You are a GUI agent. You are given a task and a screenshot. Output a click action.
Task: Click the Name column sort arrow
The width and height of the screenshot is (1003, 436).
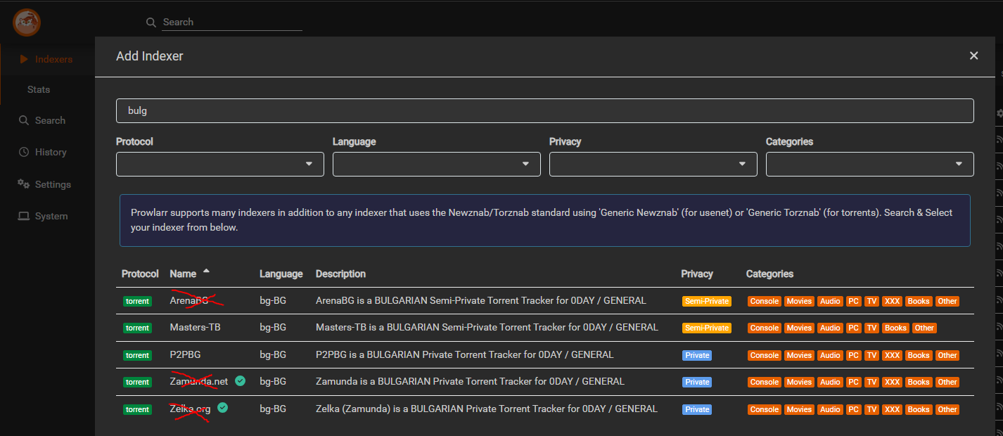coord(206,271)
